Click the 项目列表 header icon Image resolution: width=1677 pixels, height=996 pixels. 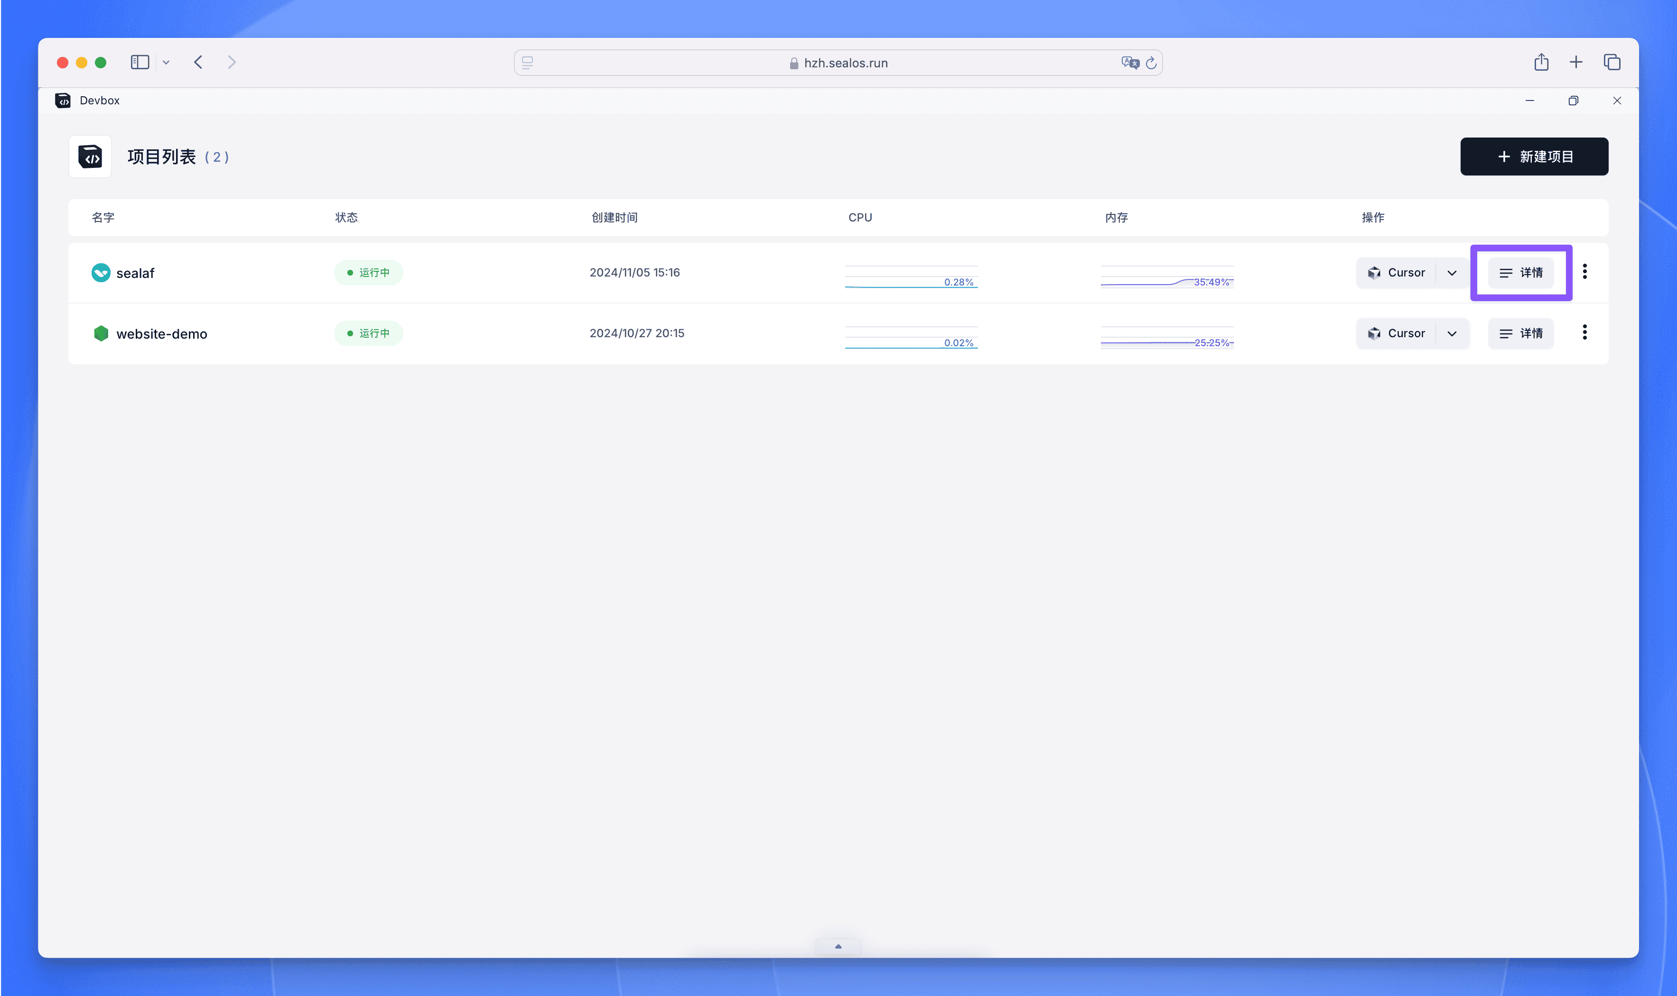89,157
